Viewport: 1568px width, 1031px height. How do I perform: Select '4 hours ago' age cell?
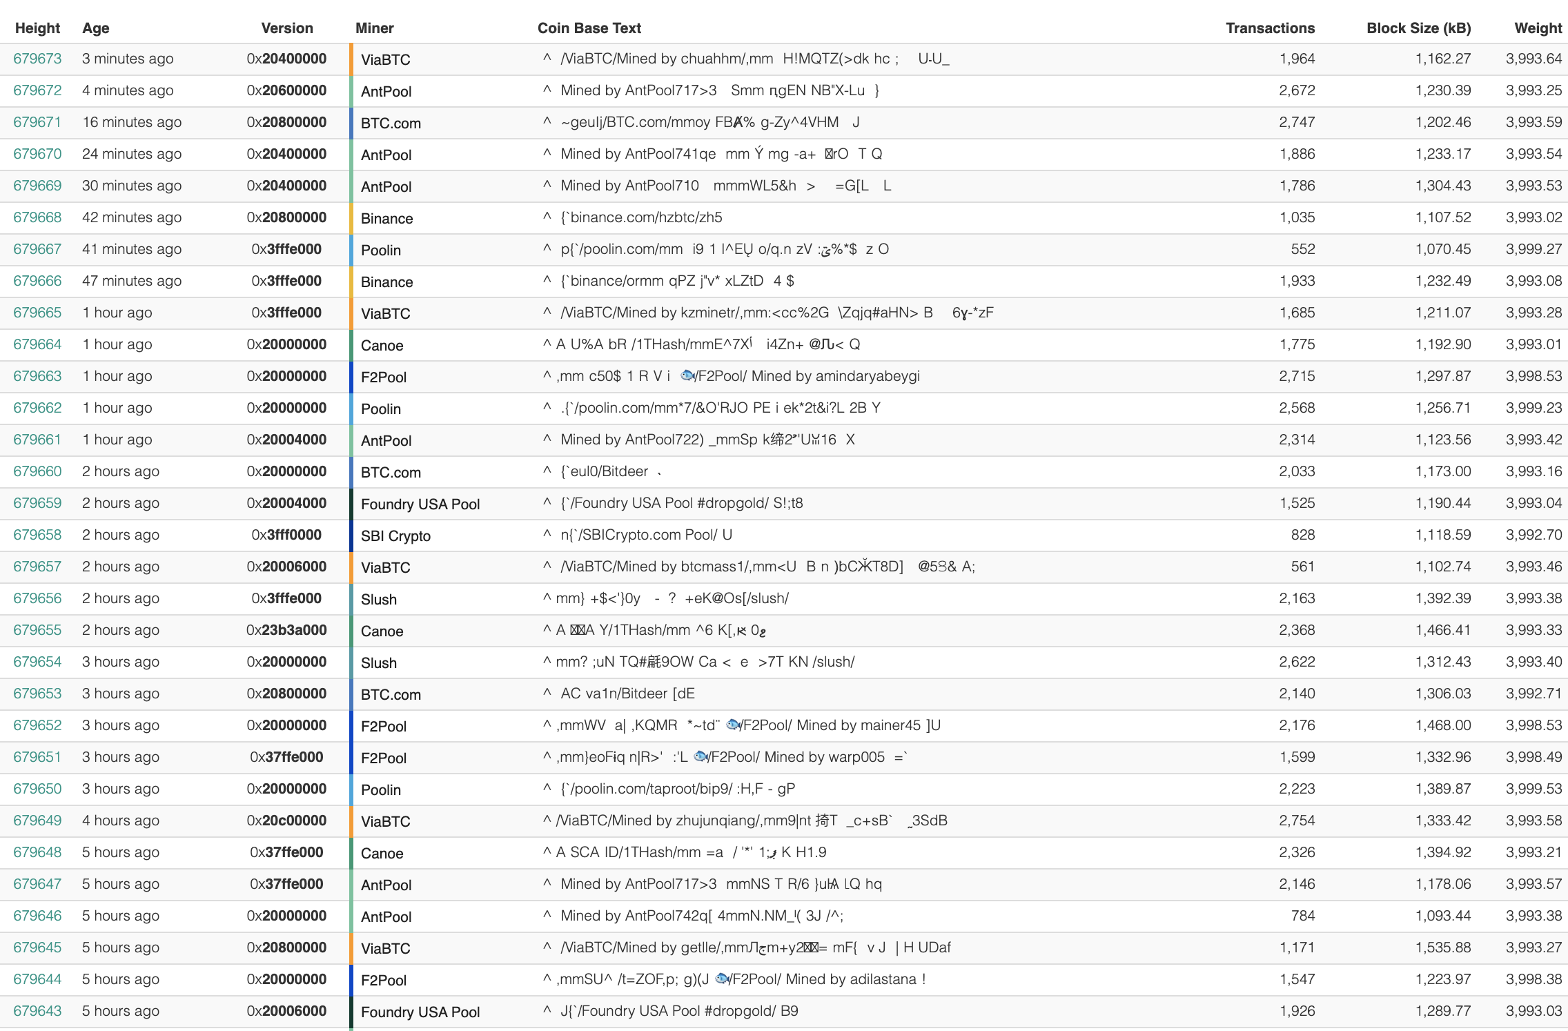(121, 821)
